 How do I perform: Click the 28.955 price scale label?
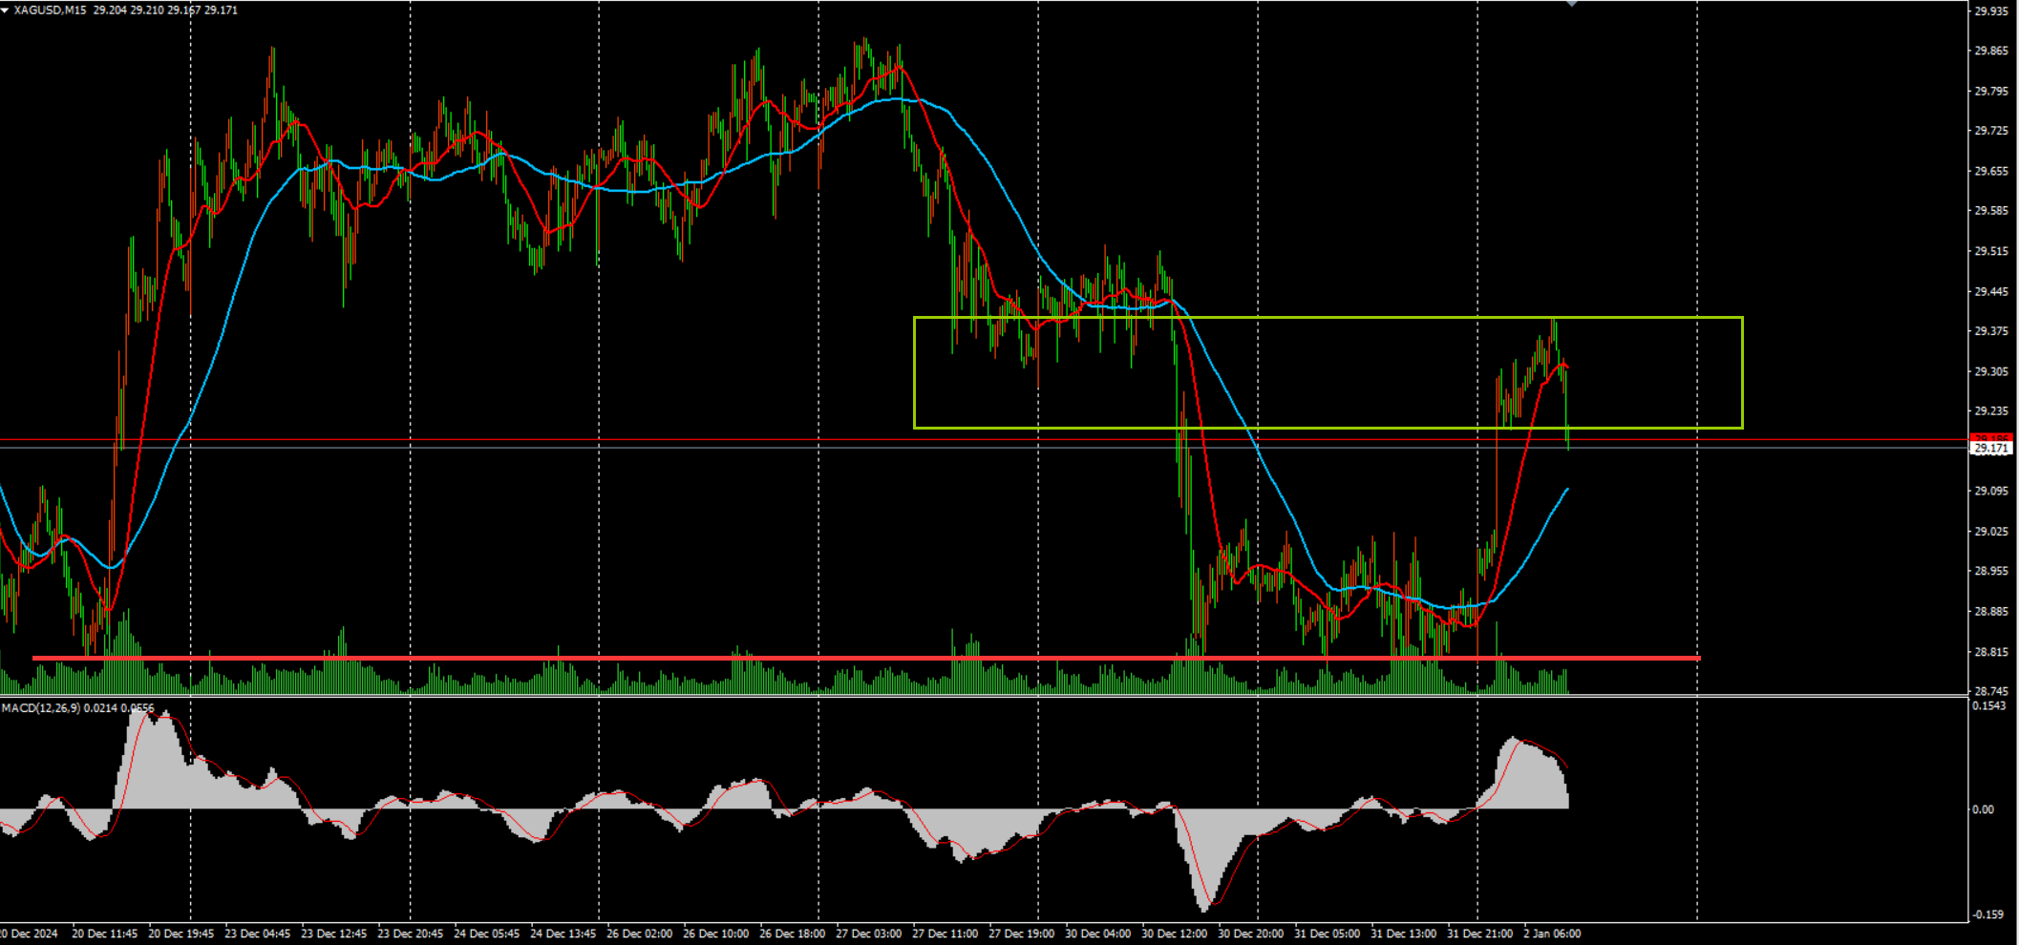[1991, 571]
